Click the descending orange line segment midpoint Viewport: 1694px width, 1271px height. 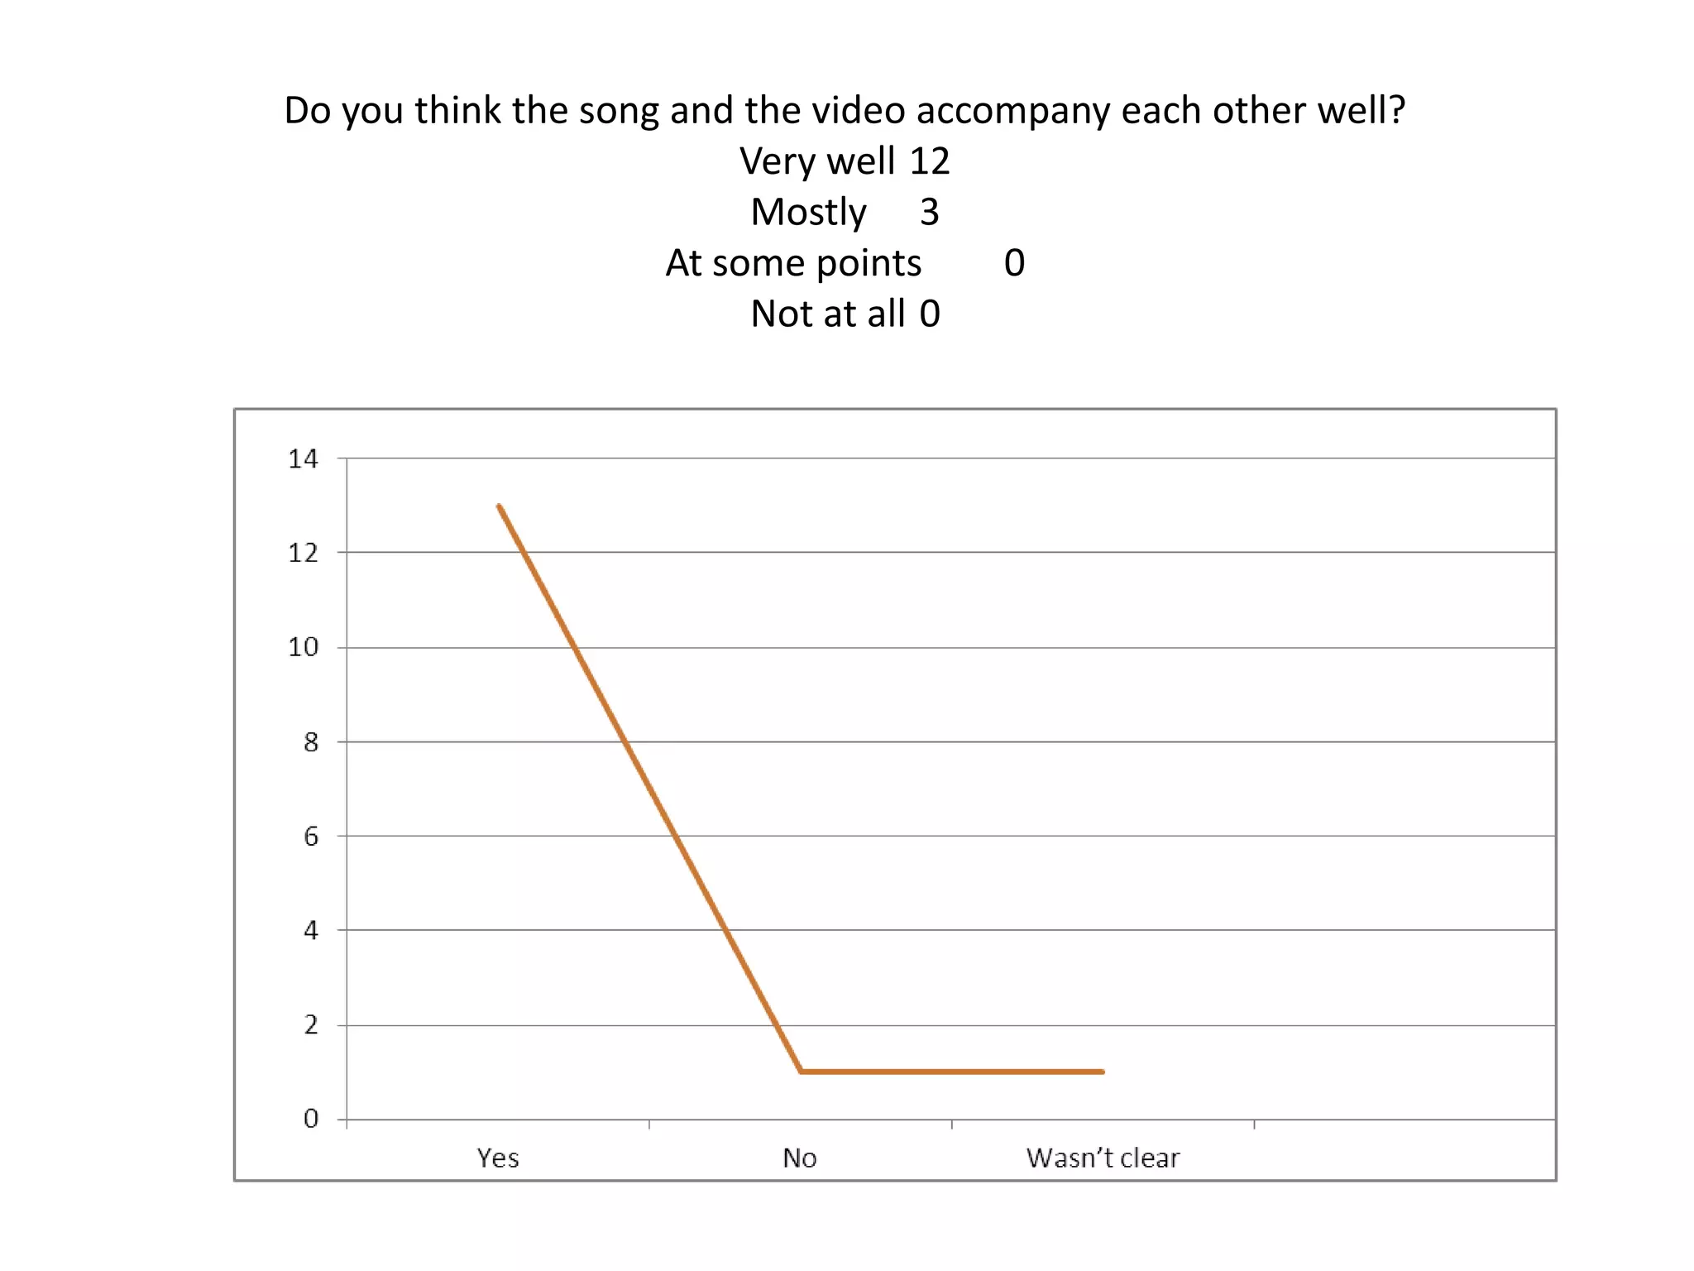pos(649,789)
